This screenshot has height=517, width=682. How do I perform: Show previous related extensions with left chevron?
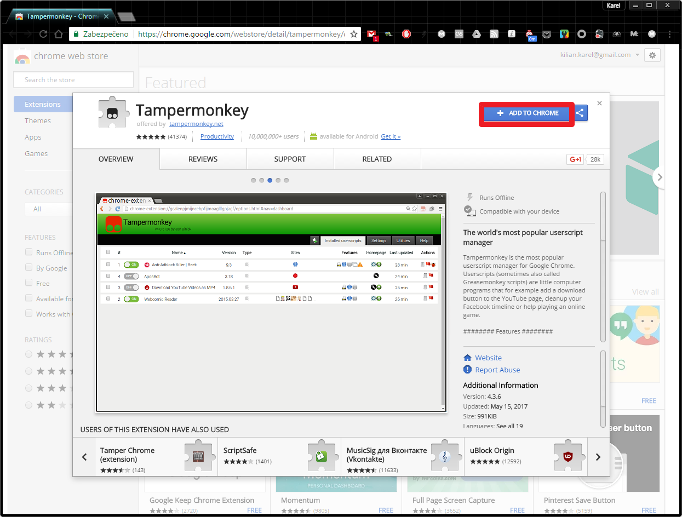[x=84, y=457]
